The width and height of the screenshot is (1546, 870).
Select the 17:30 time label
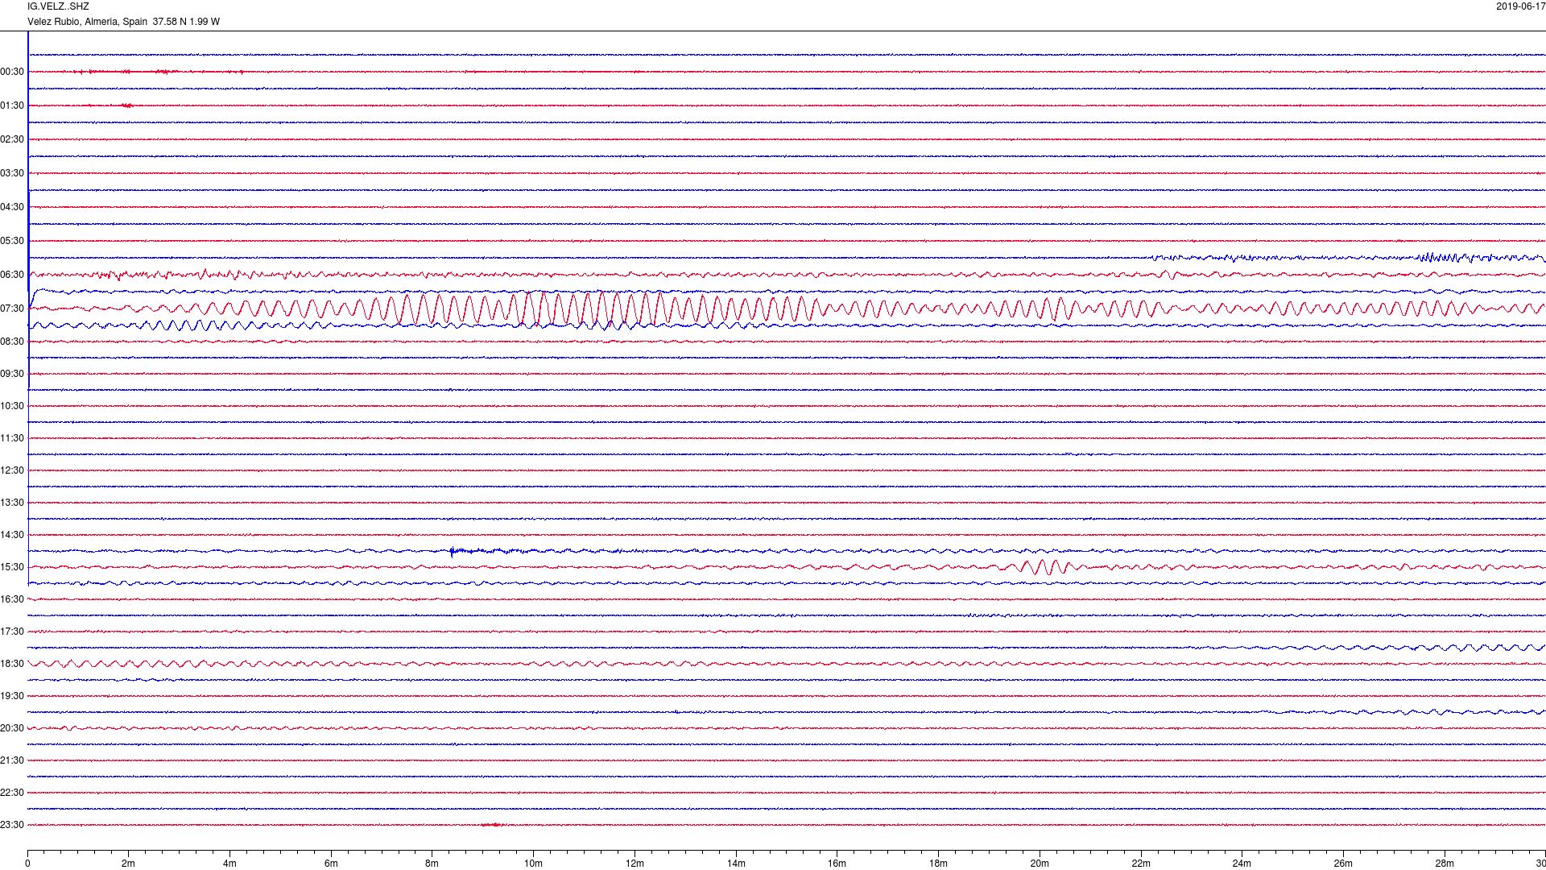tap(12, 632)
